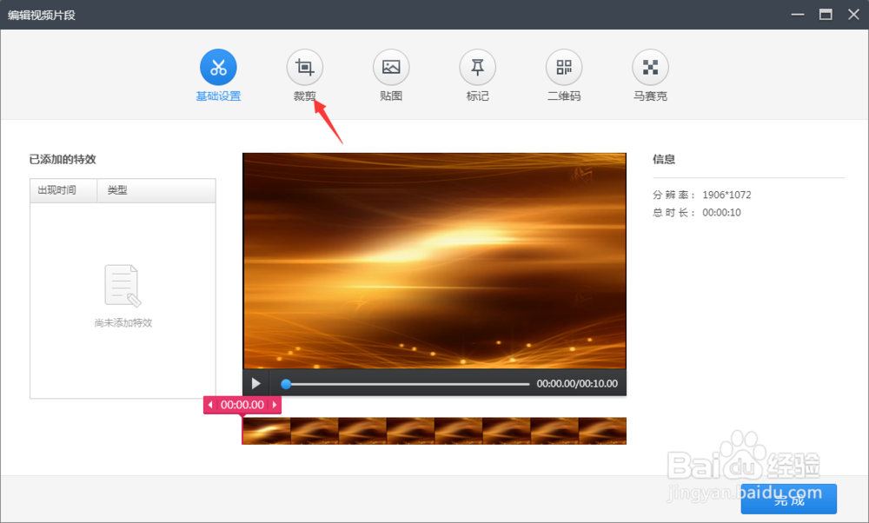The image size is (869, 523).
Task: Click the last timeline frame thumbnail
Action: click(x=602, y=431)
